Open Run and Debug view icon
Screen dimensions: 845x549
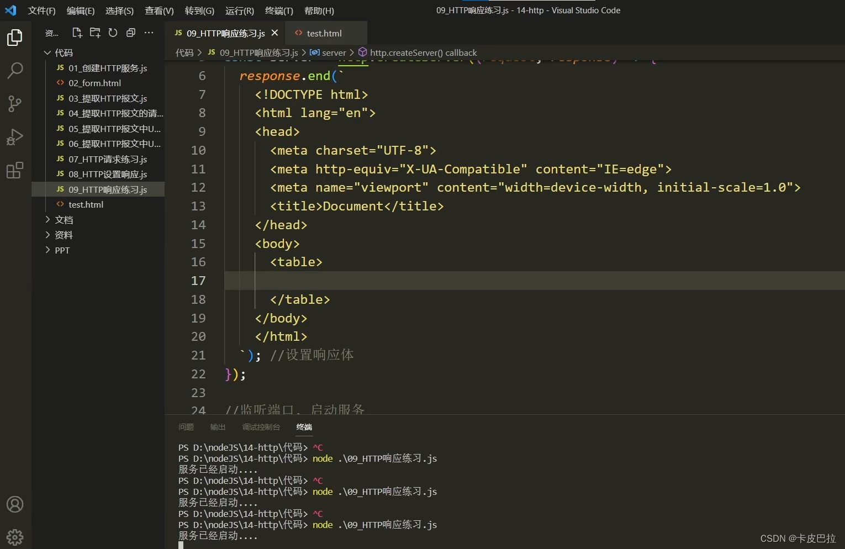point(15,136)
